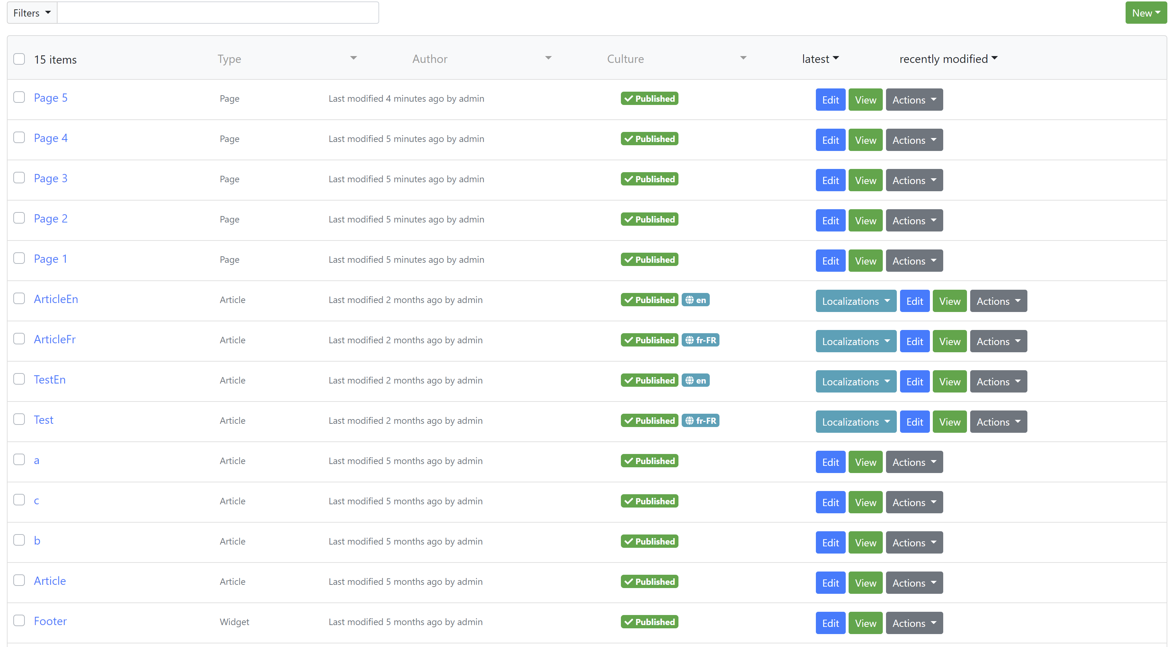Expand the Actions dropdown for Page 5
This screenshot has width=1172, height=647.
point(914,100)
